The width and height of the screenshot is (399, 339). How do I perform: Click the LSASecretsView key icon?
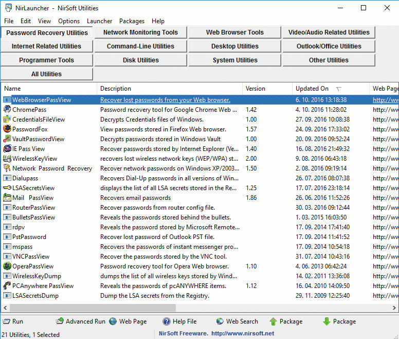[x=7, y=188]
